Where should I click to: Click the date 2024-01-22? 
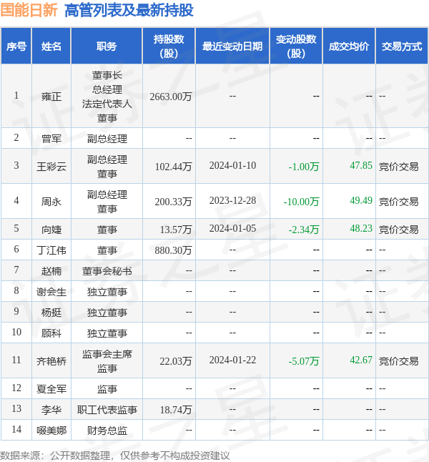click(232, 360)
